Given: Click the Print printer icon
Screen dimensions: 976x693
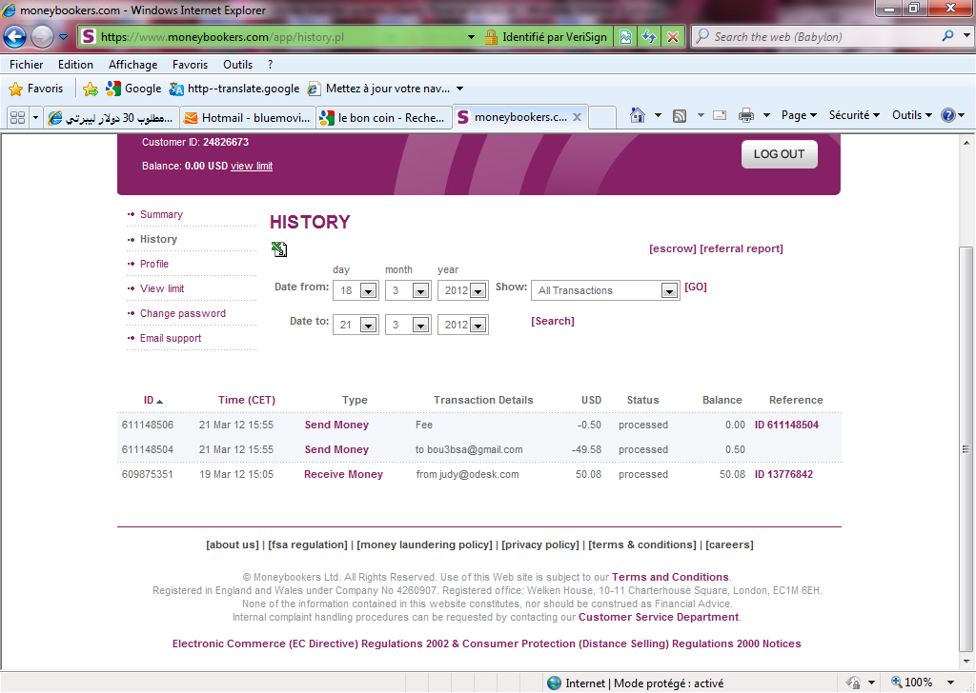Looking at the screenshot, I should pos(745,115).
